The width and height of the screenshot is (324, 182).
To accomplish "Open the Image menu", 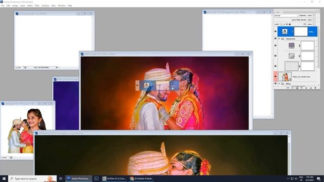I will tap(15, 6).
